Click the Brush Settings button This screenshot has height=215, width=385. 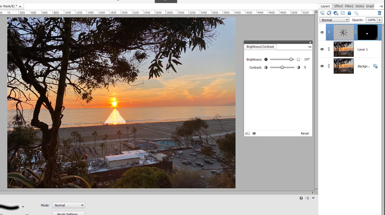tap(69, 213)
